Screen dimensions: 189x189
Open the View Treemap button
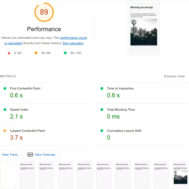point(41,155)
